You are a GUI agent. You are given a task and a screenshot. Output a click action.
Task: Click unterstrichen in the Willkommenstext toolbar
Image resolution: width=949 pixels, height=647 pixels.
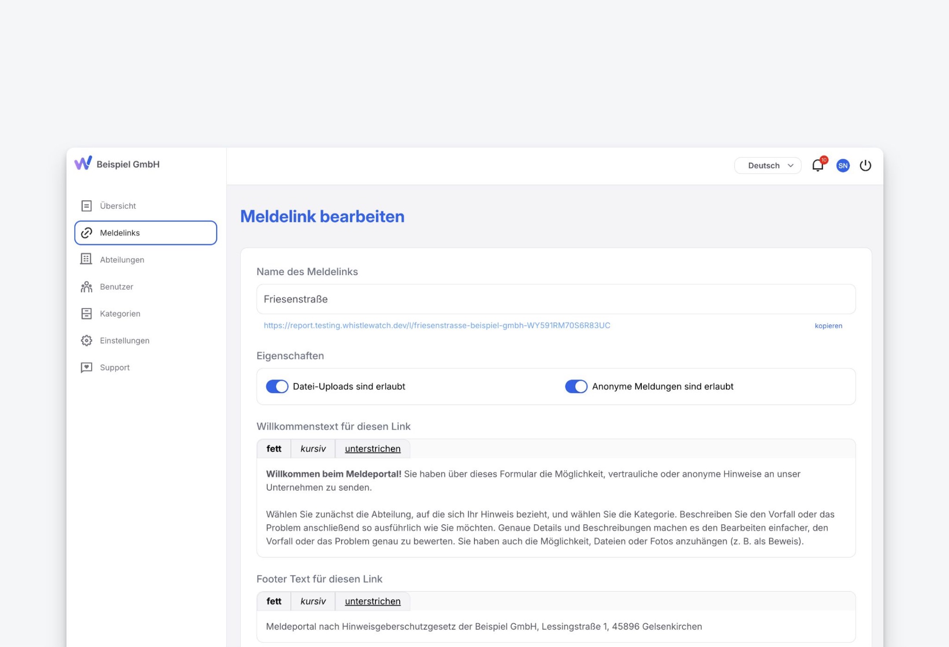click(x=372, y=449)
